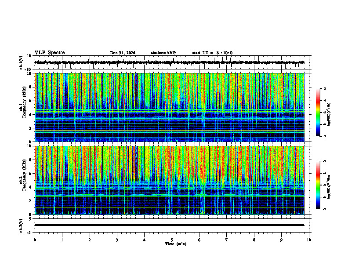Click the "-3" label on ch.1 color scale

(x=324, y=88)
